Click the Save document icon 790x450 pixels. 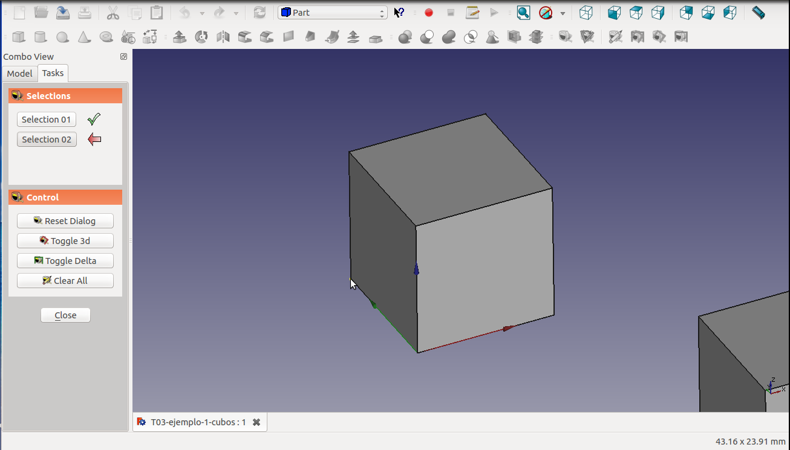pyautogui.click(x=63, y=13)
